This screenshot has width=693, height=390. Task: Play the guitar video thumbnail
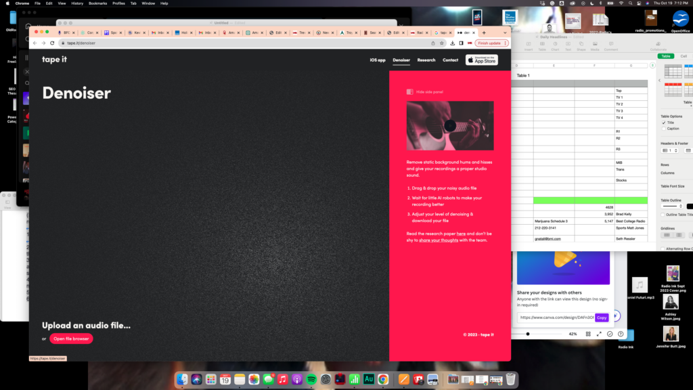coord(450,125)
